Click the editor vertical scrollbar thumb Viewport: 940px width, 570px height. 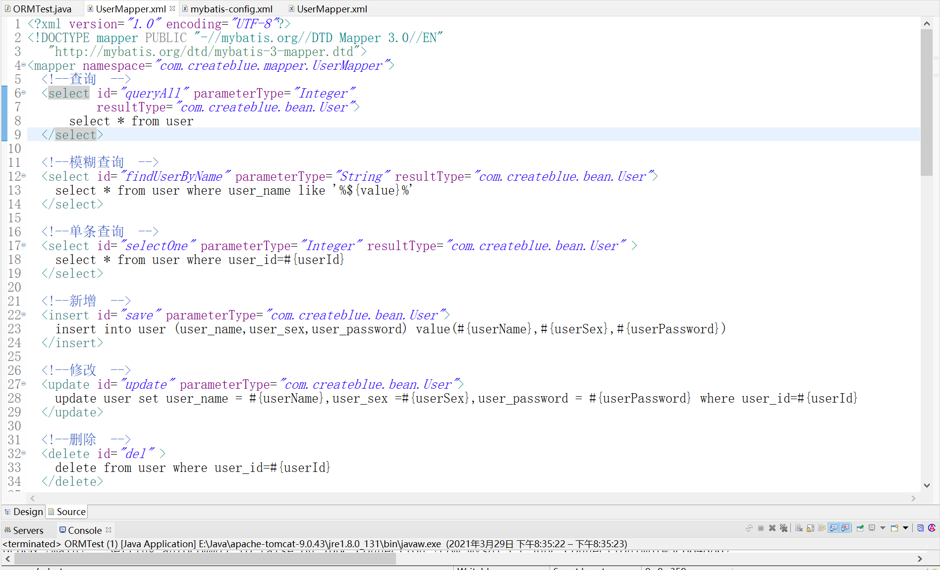point(927,102)
